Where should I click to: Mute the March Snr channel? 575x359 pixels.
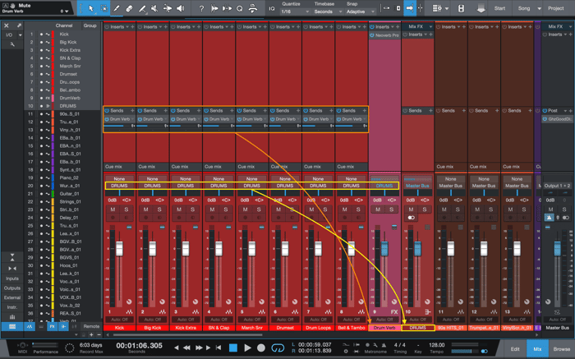(245, 209)
